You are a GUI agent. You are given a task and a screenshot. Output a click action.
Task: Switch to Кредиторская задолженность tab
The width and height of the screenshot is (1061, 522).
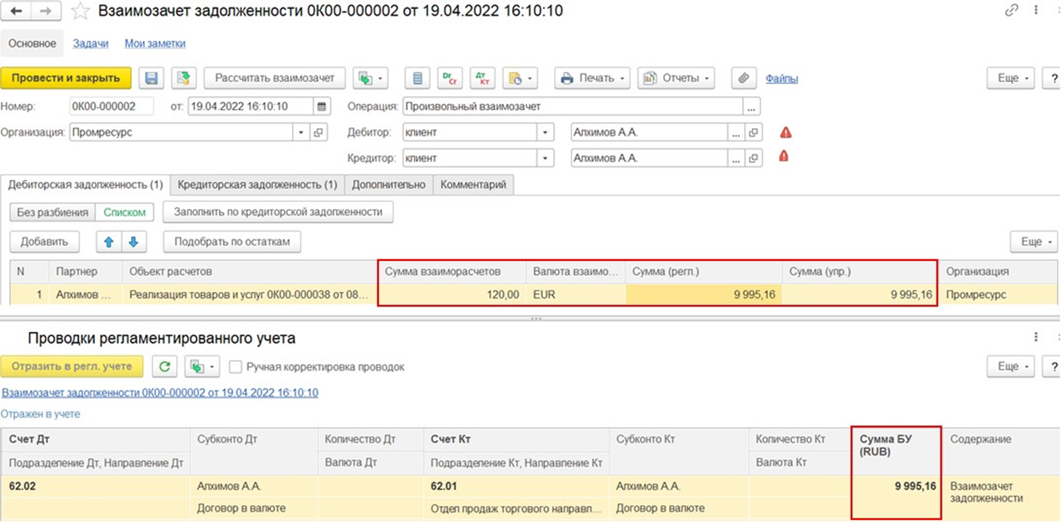pyautogui.click(x=257, y=185)
